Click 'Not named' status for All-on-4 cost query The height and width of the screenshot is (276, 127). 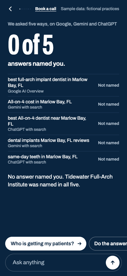(x=108, y=104)
